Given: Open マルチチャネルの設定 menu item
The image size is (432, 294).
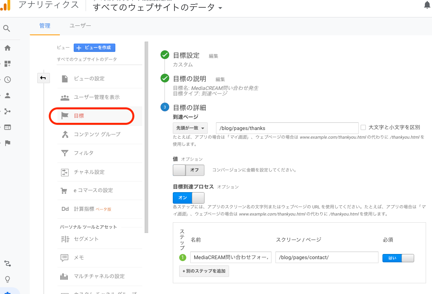Looking at the screenshot, I should click(x=100, y=276).
